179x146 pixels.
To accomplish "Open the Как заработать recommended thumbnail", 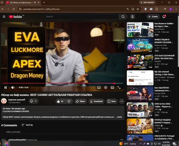I will [140, 46].
